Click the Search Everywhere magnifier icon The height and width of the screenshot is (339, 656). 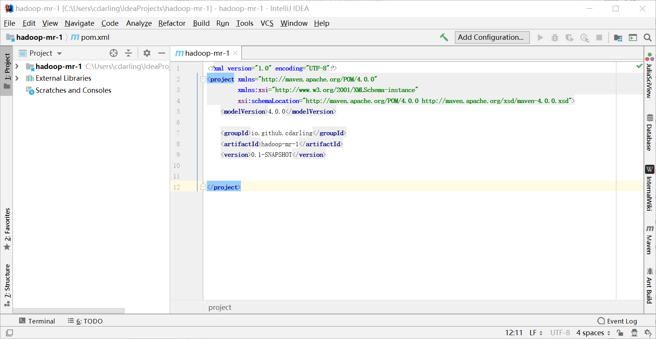point(648,37)
